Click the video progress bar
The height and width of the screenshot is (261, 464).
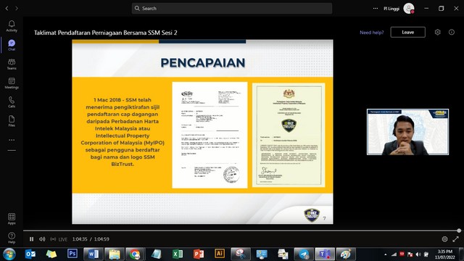(241, 231)
